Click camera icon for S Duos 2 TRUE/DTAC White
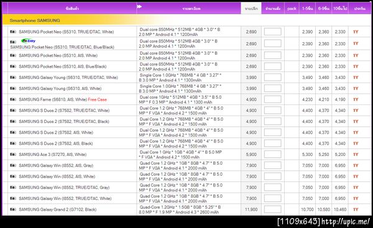This screenshot has height=228, width=373. click(x=13, y=111)
